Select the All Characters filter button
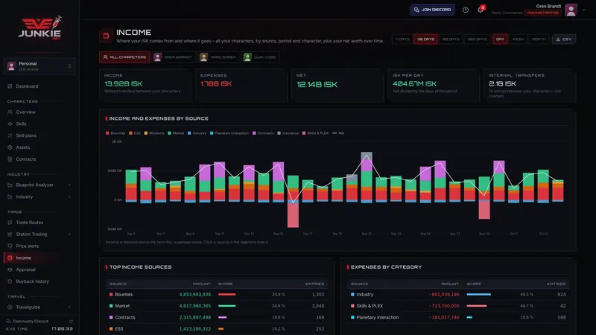The image size is (596, 335). point(124,57)
